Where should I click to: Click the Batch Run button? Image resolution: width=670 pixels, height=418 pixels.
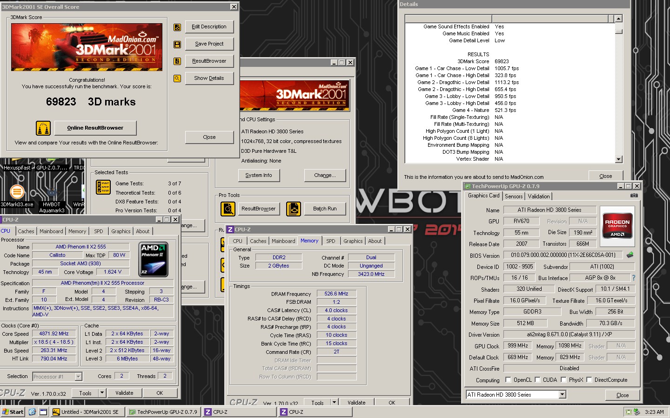click(325, 209)
